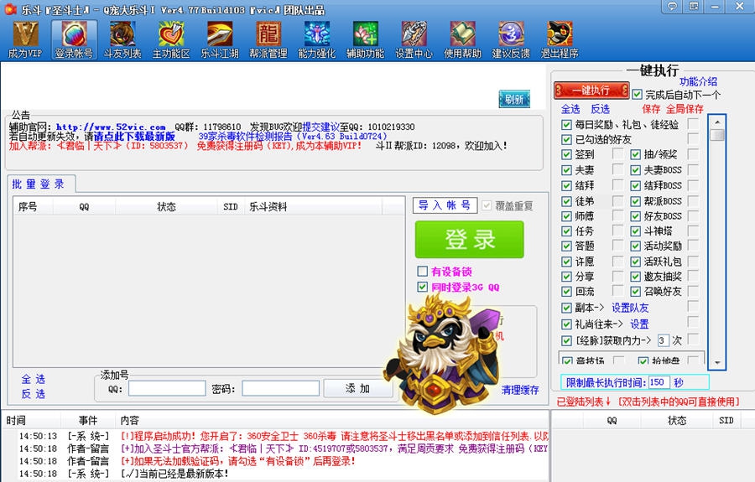Click 反选 in the 一键执行 panel
Image resolution: width=755 pixels, height=482 pixels.
pos(600,109)
